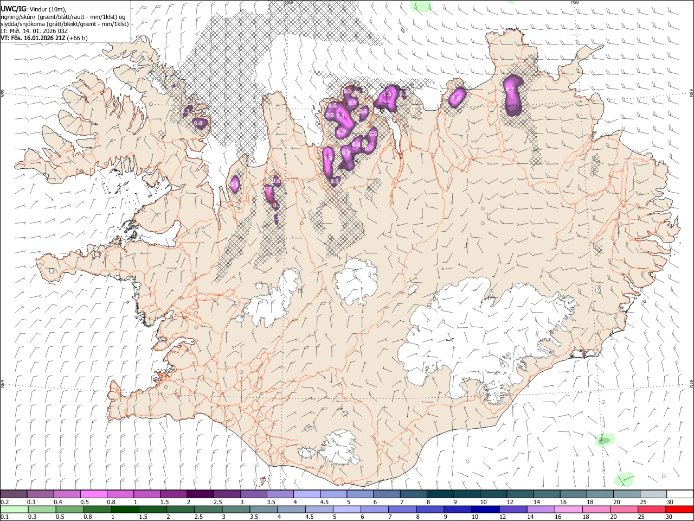Pick the red lower legend swatch labeled 30
This screenshot has height=521, width=694.
(x=680, y=510)
